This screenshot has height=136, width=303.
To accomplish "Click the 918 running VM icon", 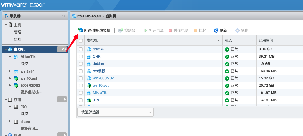I will [89, 100].
